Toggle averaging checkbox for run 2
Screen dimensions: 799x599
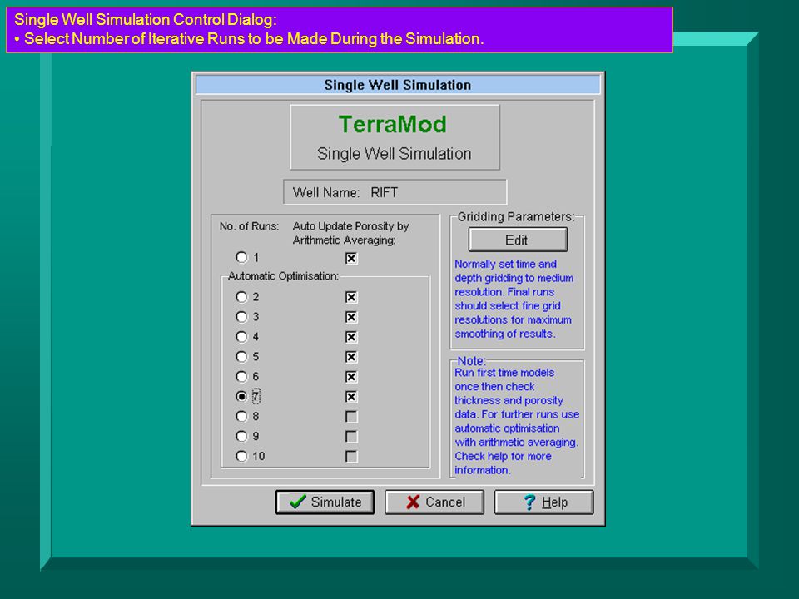coord(351,298)
